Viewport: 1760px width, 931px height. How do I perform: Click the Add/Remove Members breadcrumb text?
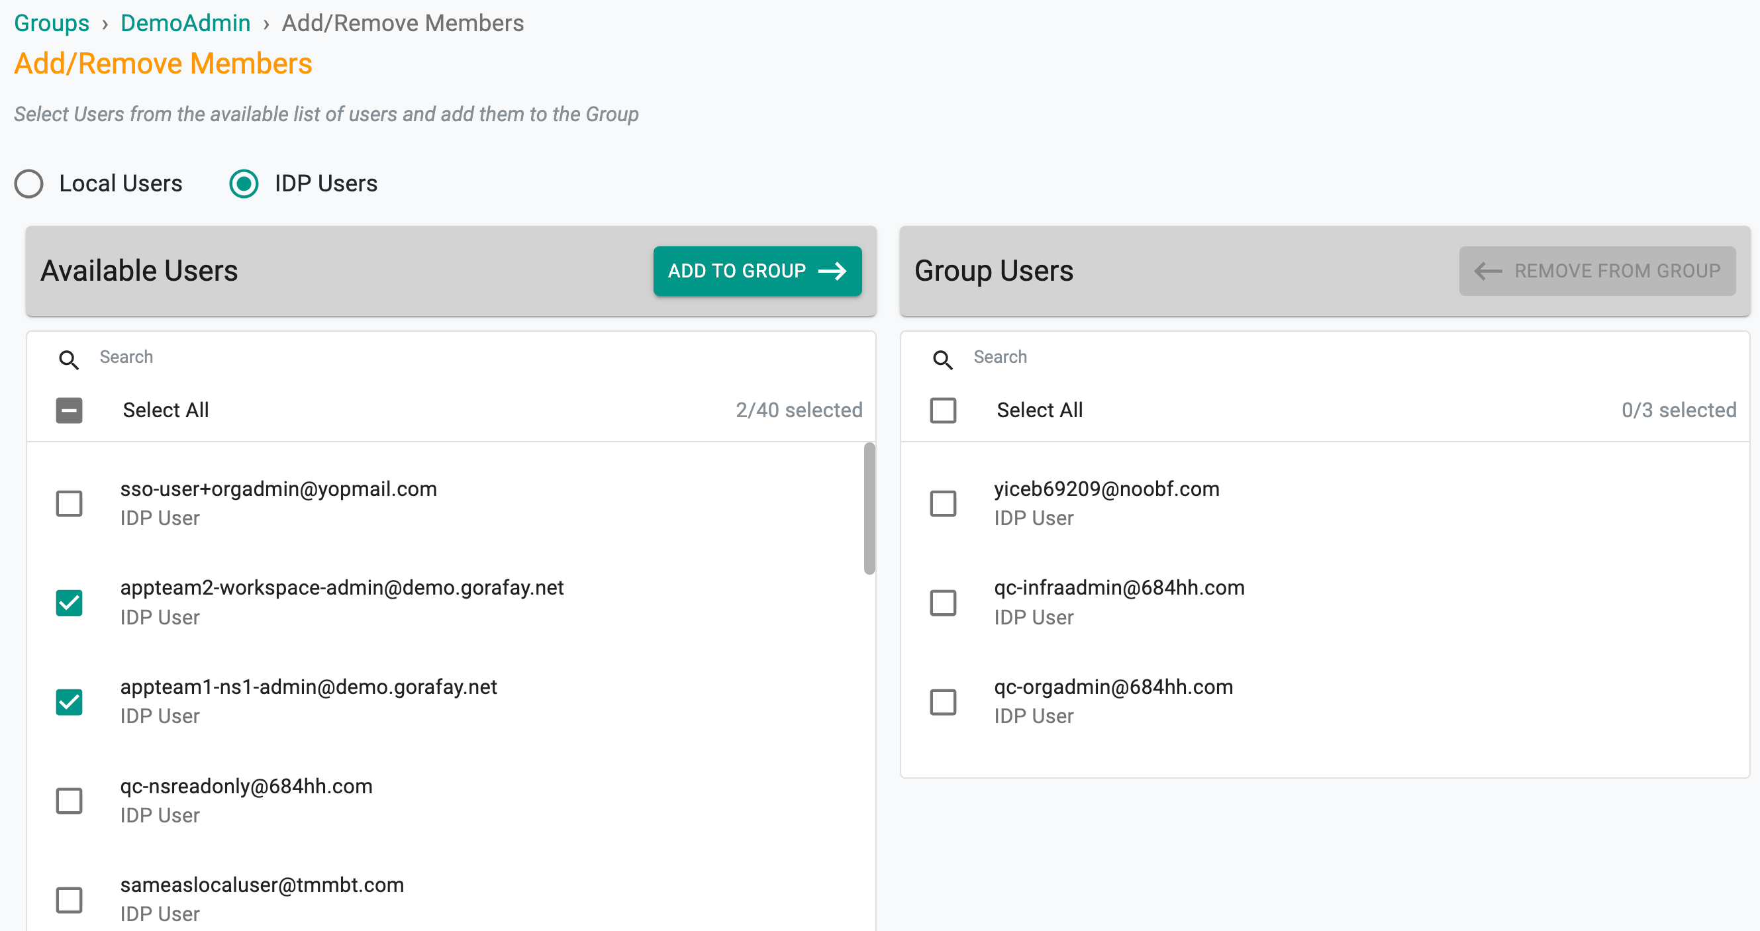pos(403,23)
